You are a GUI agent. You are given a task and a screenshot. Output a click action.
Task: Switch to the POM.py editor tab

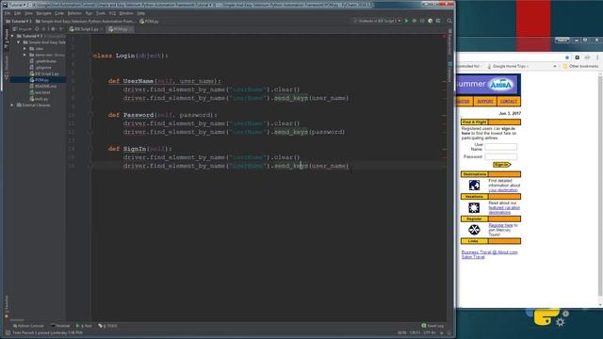click(121, 29)
